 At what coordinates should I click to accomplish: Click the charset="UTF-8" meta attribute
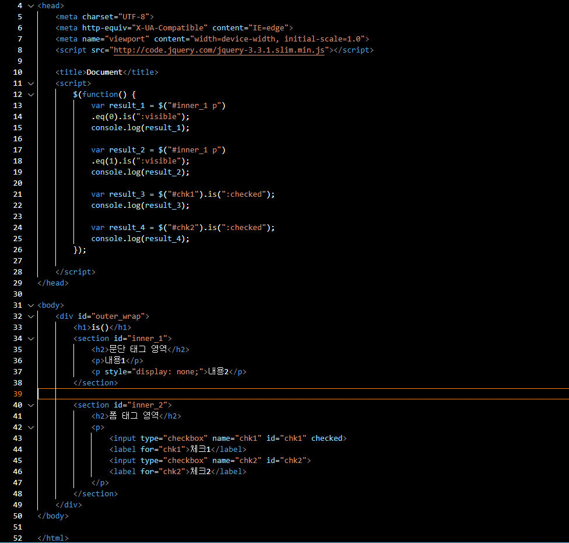116,17
